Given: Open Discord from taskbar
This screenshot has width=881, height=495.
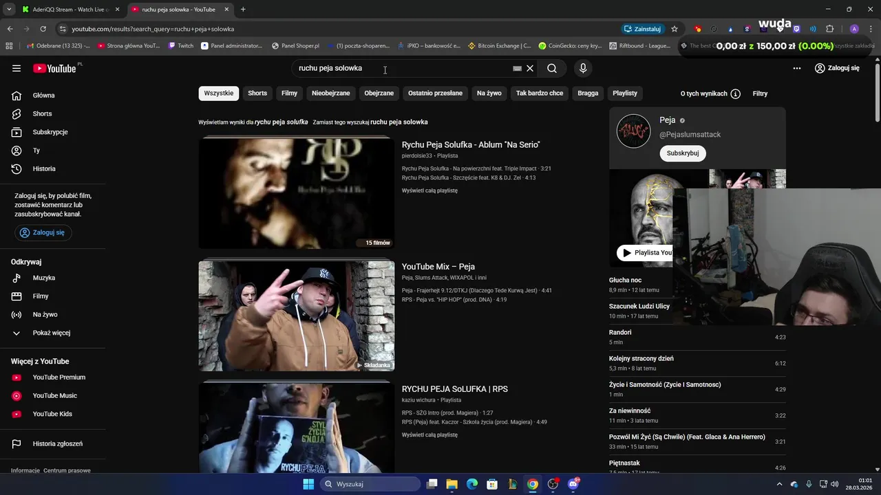Looking at the screenshot, I should pyautogui.click(x=573, y=484).
